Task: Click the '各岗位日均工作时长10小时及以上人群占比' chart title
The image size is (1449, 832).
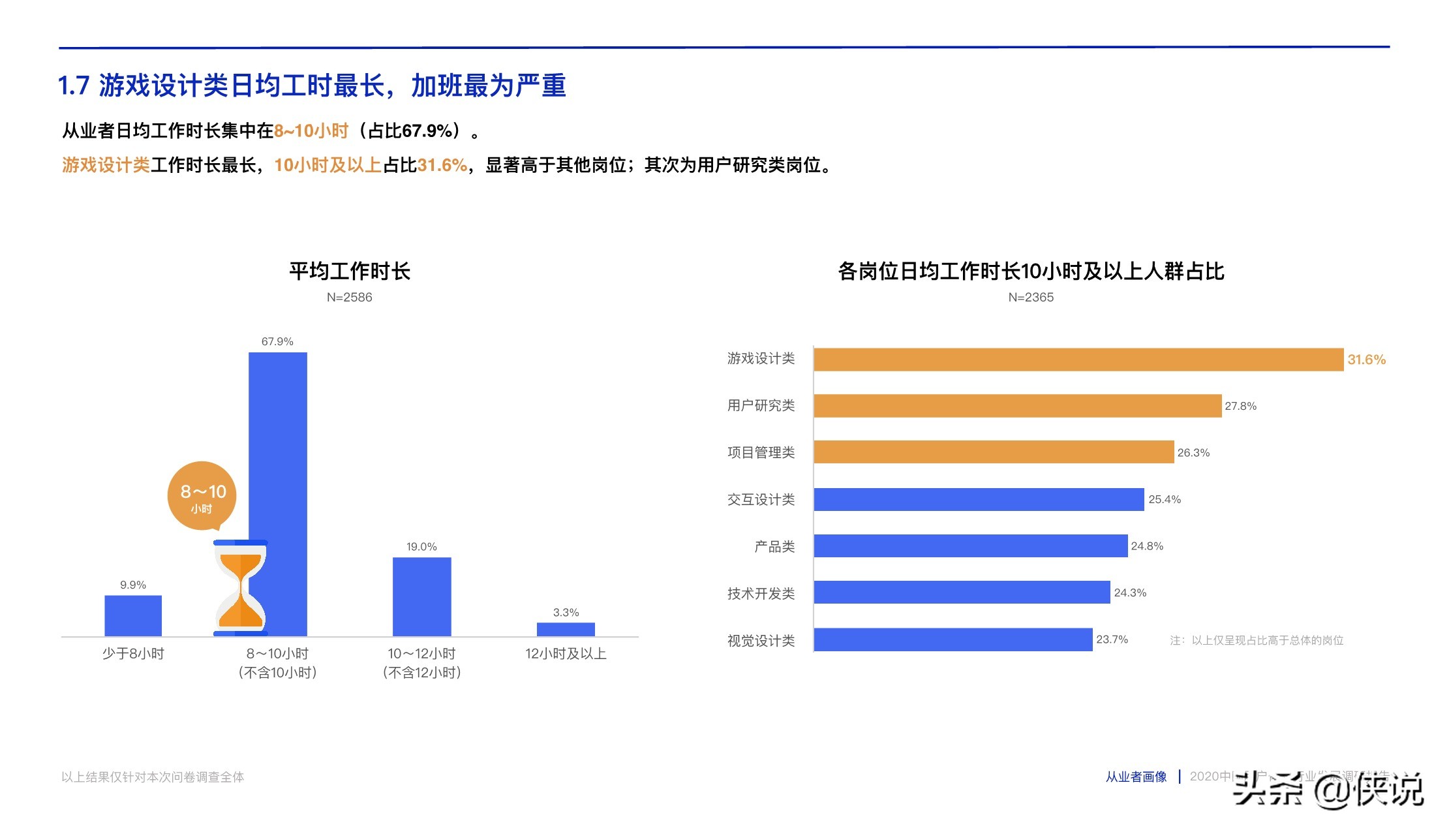Action: (1031, 271)
